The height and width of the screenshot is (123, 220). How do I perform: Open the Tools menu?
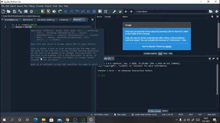pos(55,6)
